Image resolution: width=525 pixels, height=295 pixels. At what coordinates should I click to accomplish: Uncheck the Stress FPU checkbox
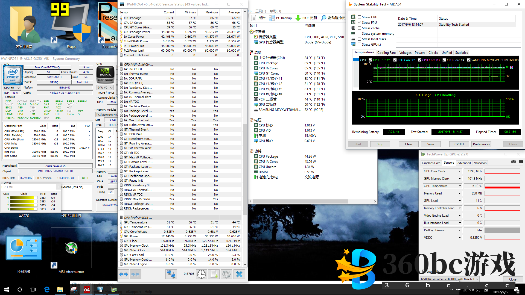coord(360,22)
